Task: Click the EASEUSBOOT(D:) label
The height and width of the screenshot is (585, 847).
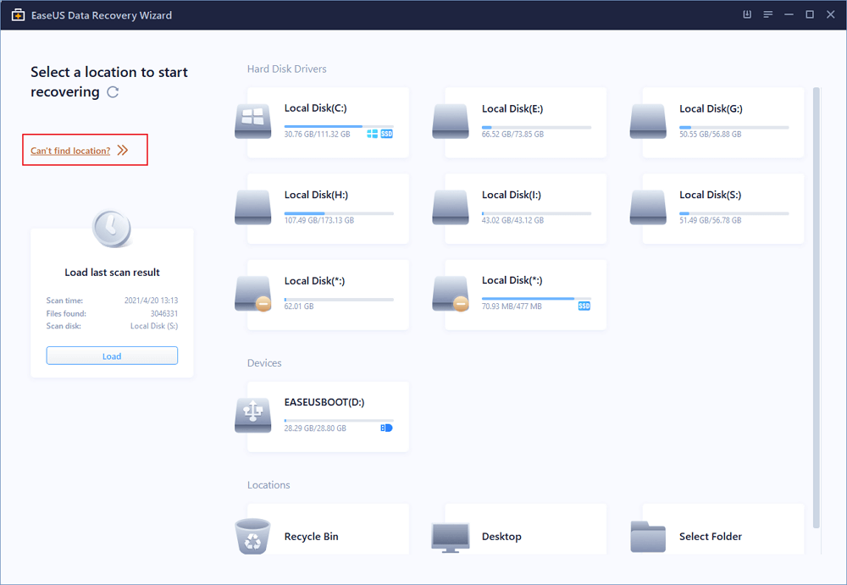Action: (x=324, y=402)
